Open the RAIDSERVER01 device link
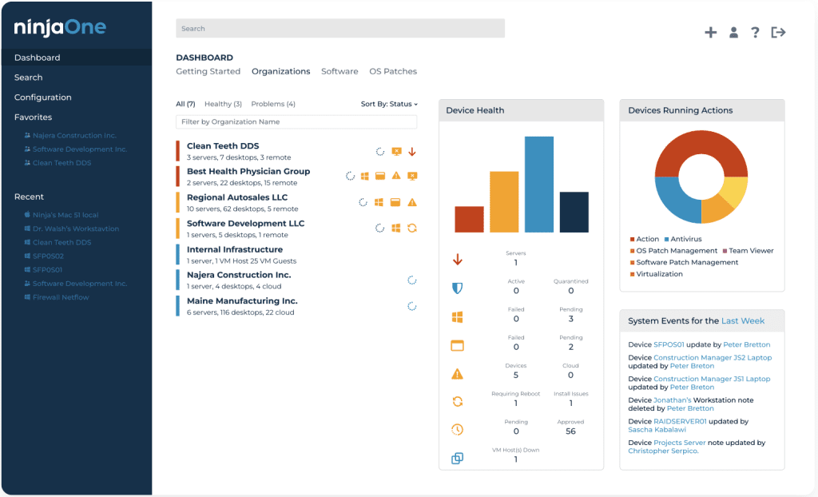 pyautogui.click(x=680, y=421)
